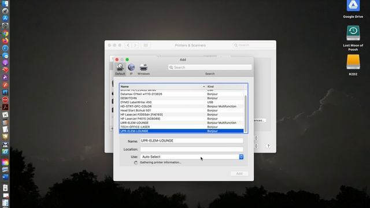Click the Name text field showing UPR-ELEM-LOUNGE

(191, 140)
